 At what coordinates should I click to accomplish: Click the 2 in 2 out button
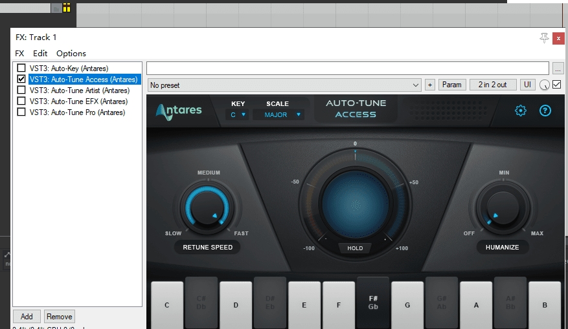pyautogui.click(x=493, y=85)
